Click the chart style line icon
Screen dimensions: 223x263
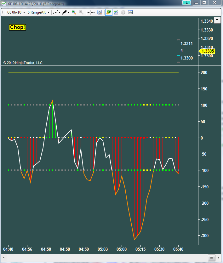pyautogui.click(x=55, y=12)
